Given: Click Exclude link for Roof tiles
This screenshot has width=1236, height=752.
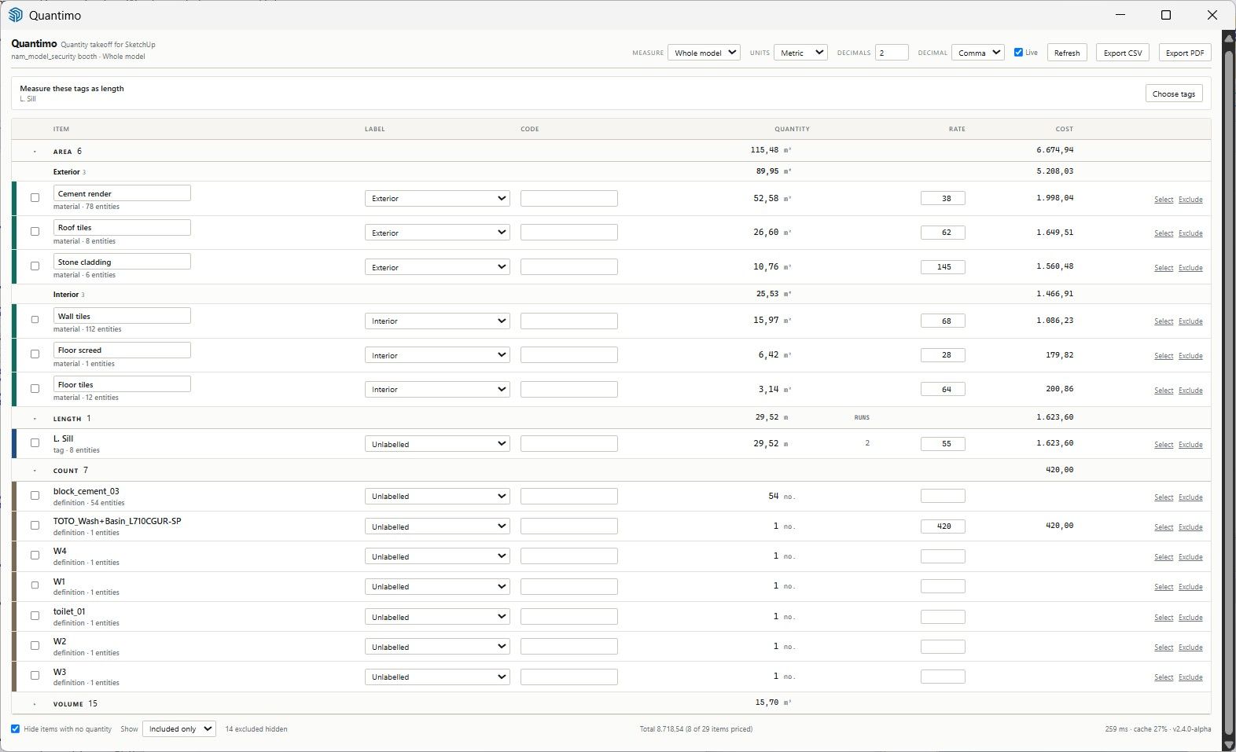Looking at the screenshot, I should tap(1190, 233).
